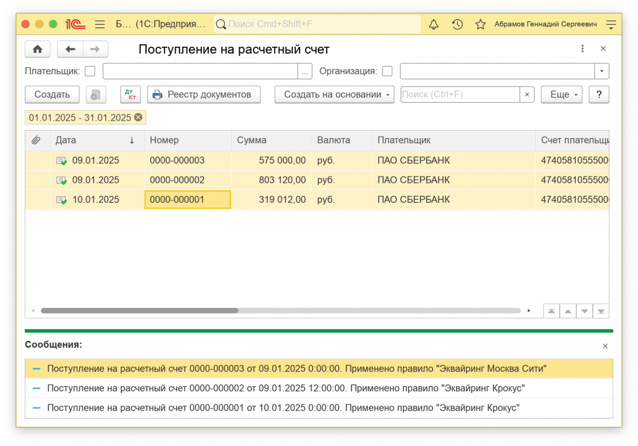Click the Home icon button
The image size is (638, 446).
coord(37,49)
